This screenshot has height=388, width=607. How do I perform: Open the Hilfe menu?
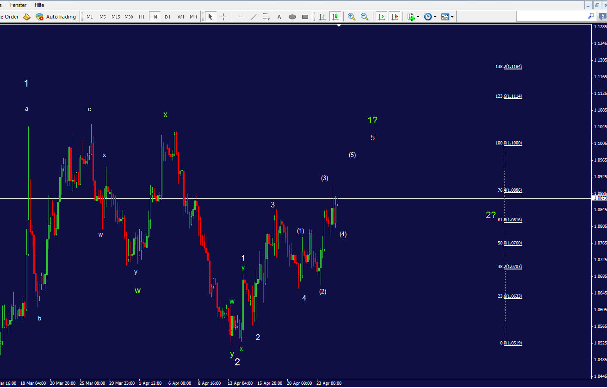39,5
